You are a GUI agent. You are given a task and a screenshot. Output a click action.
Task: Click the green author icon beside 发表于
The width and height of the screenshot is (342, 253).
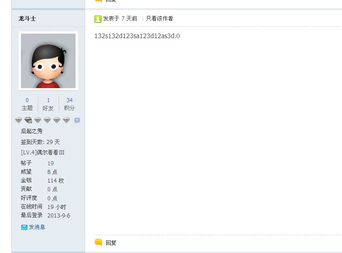[98, 19]
